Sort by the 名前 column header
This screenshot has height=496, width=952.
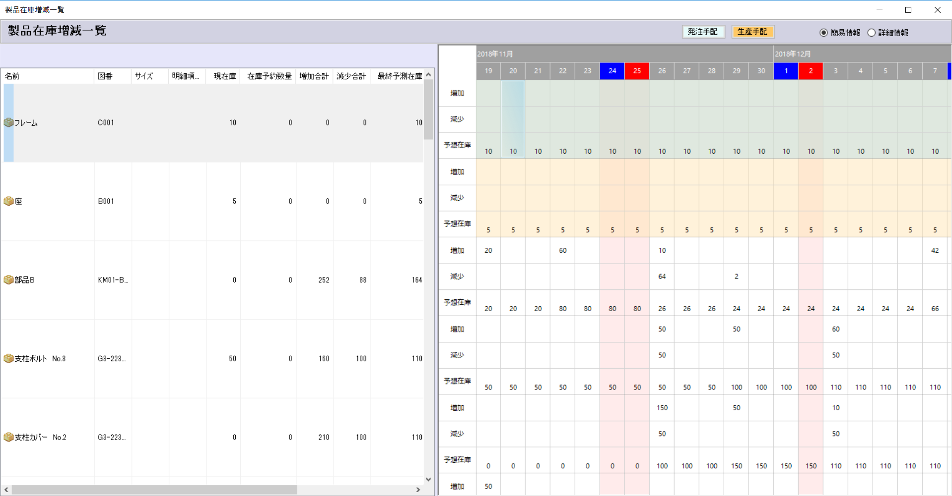point(48,76)
